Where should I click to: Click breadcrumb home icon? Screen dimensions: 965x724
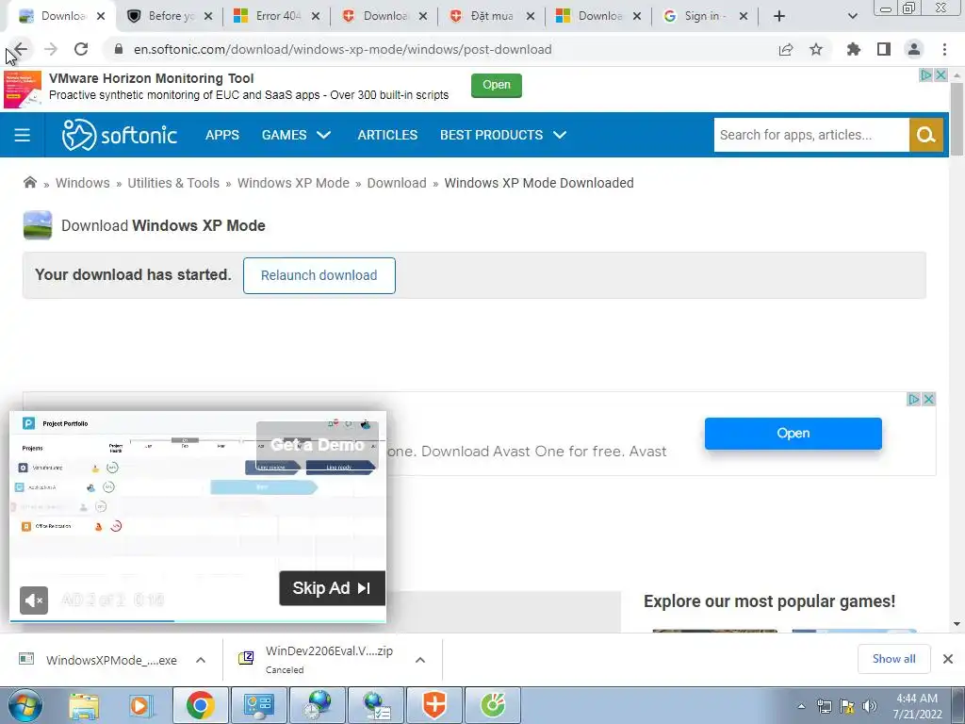coord(29,182)
